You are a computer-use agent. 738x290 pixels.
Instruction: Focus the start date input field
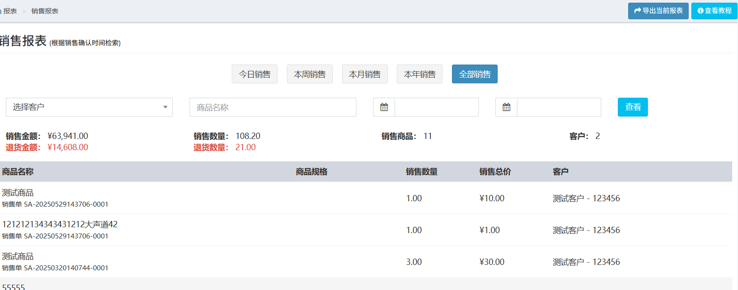436,107
